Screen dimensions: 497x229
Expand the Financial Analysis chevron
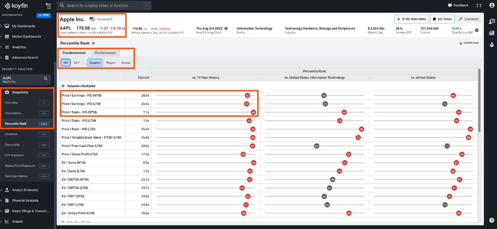coord(1,200)
